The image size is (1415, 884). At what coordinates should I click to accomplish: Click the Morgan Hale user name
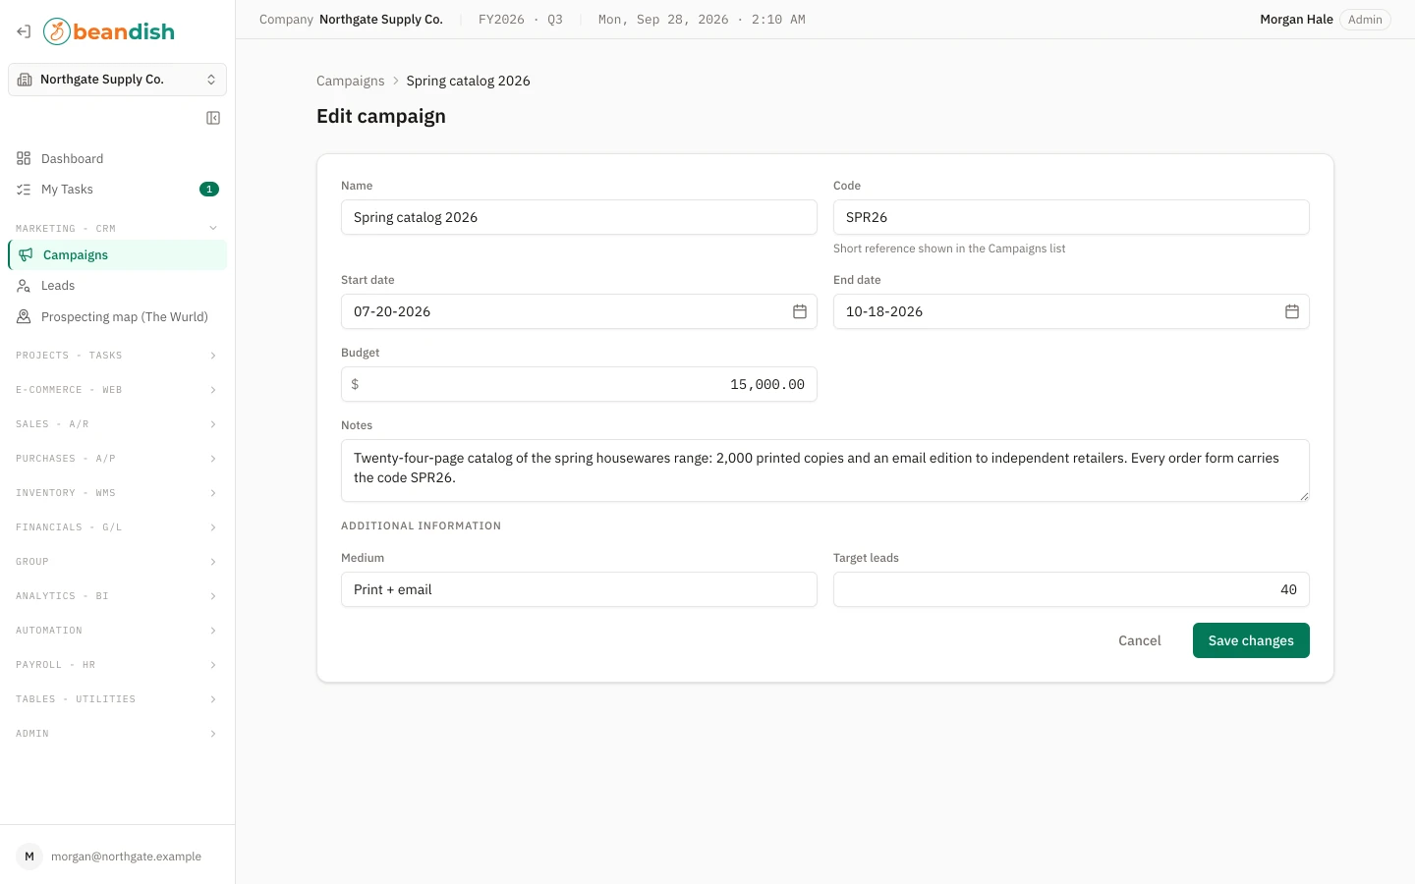tap(1296, 20)
